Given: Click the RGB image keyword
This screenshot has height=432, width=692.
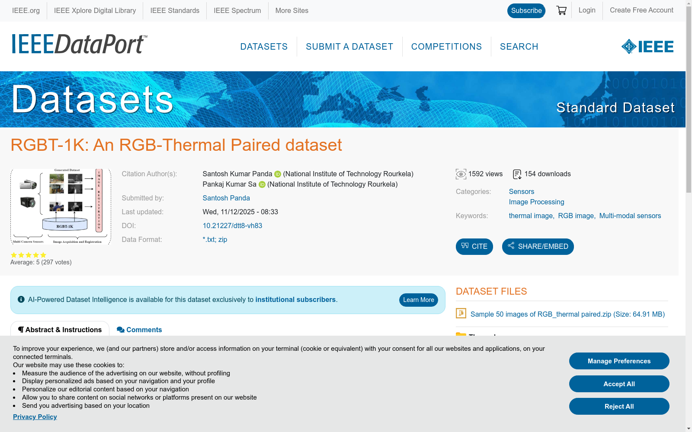Looking at the screenshot, I should tap(576, 216).
